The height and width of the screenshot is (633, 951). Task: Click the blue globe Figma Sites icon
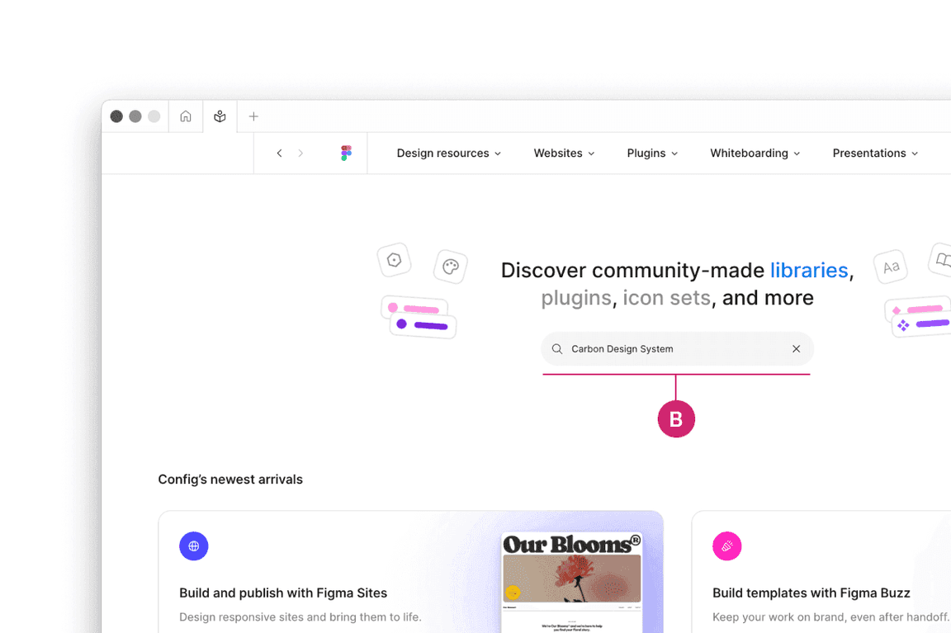[x=194, y=546]
